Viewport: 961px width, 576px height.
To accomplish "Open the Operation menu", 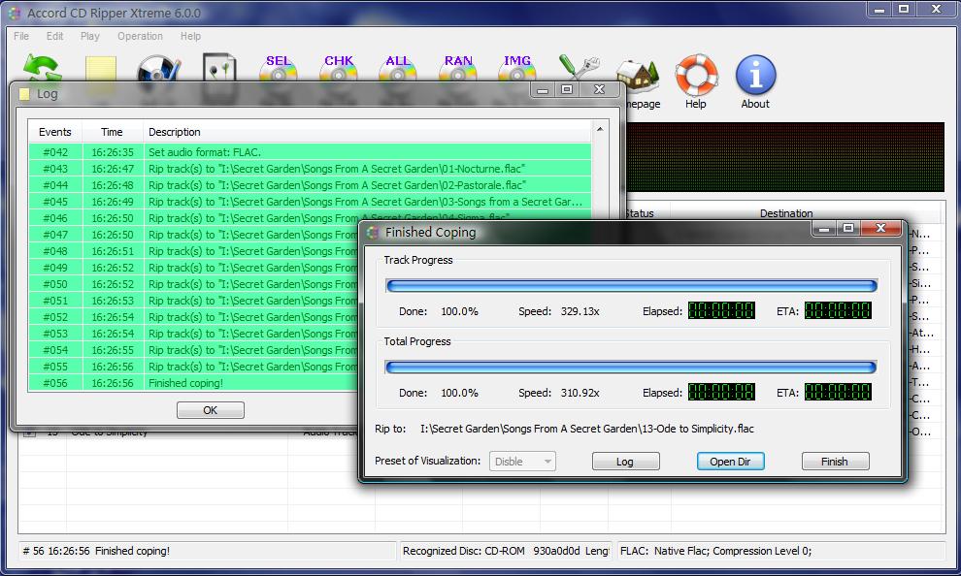I will pos(141,36).
